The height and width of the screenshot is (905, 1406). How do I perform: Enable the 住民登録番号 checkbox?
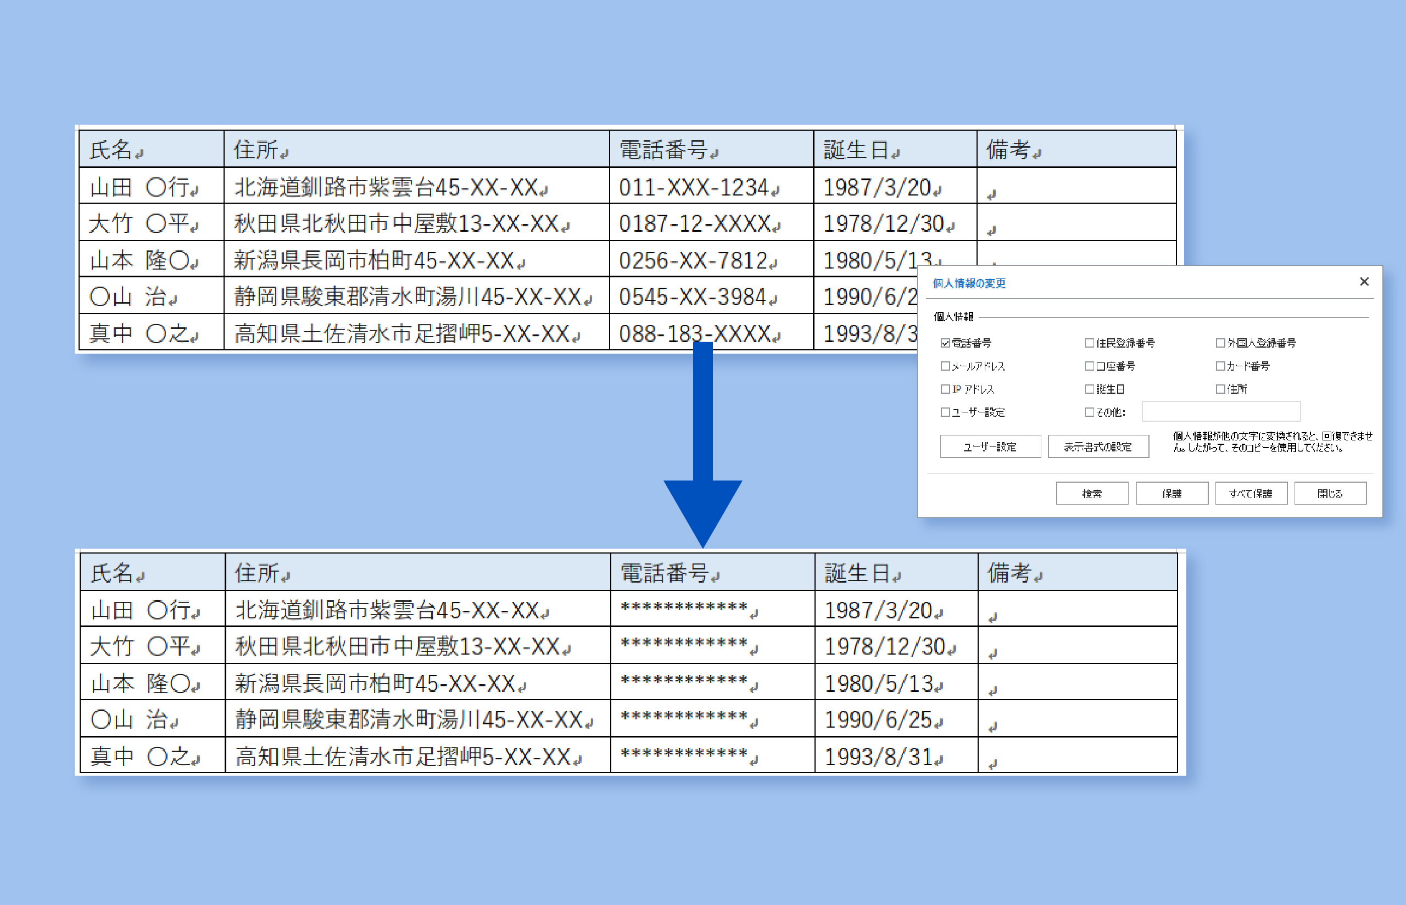pyautogui.click(x=1089, y=343)
